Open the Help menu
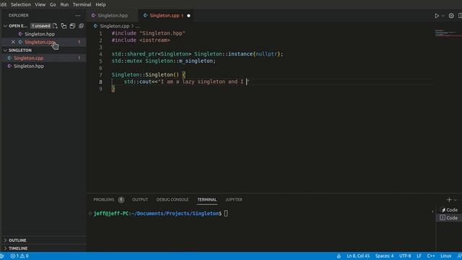Viewport: 462px width, 260px height. click(x=100, y=4)
